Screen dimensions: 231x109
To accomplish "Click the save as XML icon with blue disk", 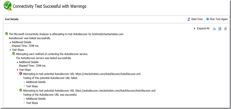I will pyautogui.click(x=220, y=29).
